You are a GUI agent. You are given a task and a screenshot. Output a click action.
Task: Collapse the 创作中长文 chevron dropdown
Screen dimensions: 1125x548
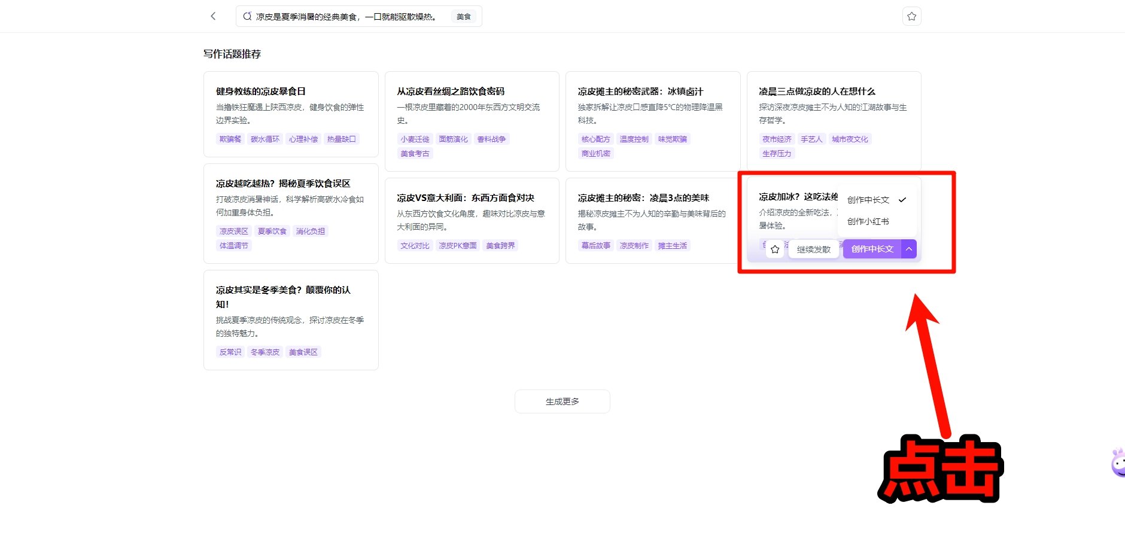[x=909, y=249]
